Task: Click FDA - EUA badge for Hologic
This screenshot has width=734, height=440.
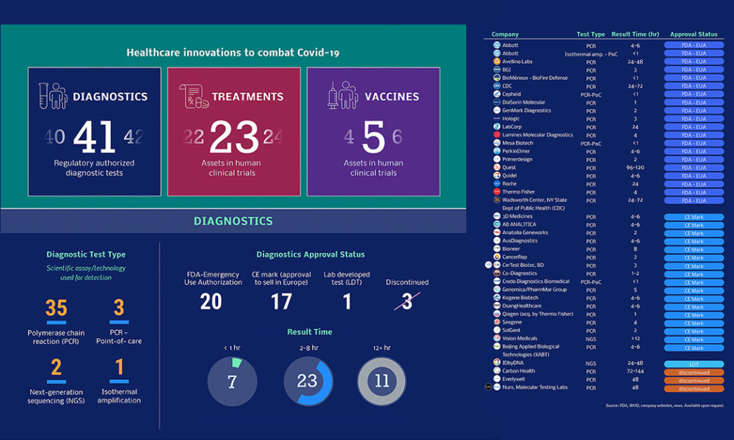Action: pyautogui.click(x=694, y=119)
